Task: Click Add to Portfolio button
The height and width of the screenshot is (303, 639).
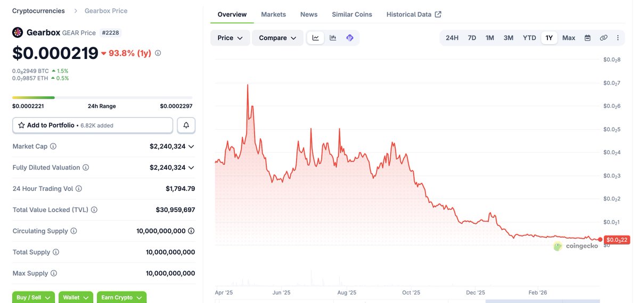Action: point(93,125)
